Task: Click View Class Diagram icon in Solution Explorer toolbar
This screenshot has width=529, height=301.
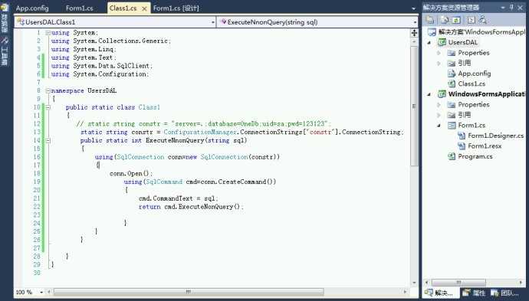Action: (483, 20)
